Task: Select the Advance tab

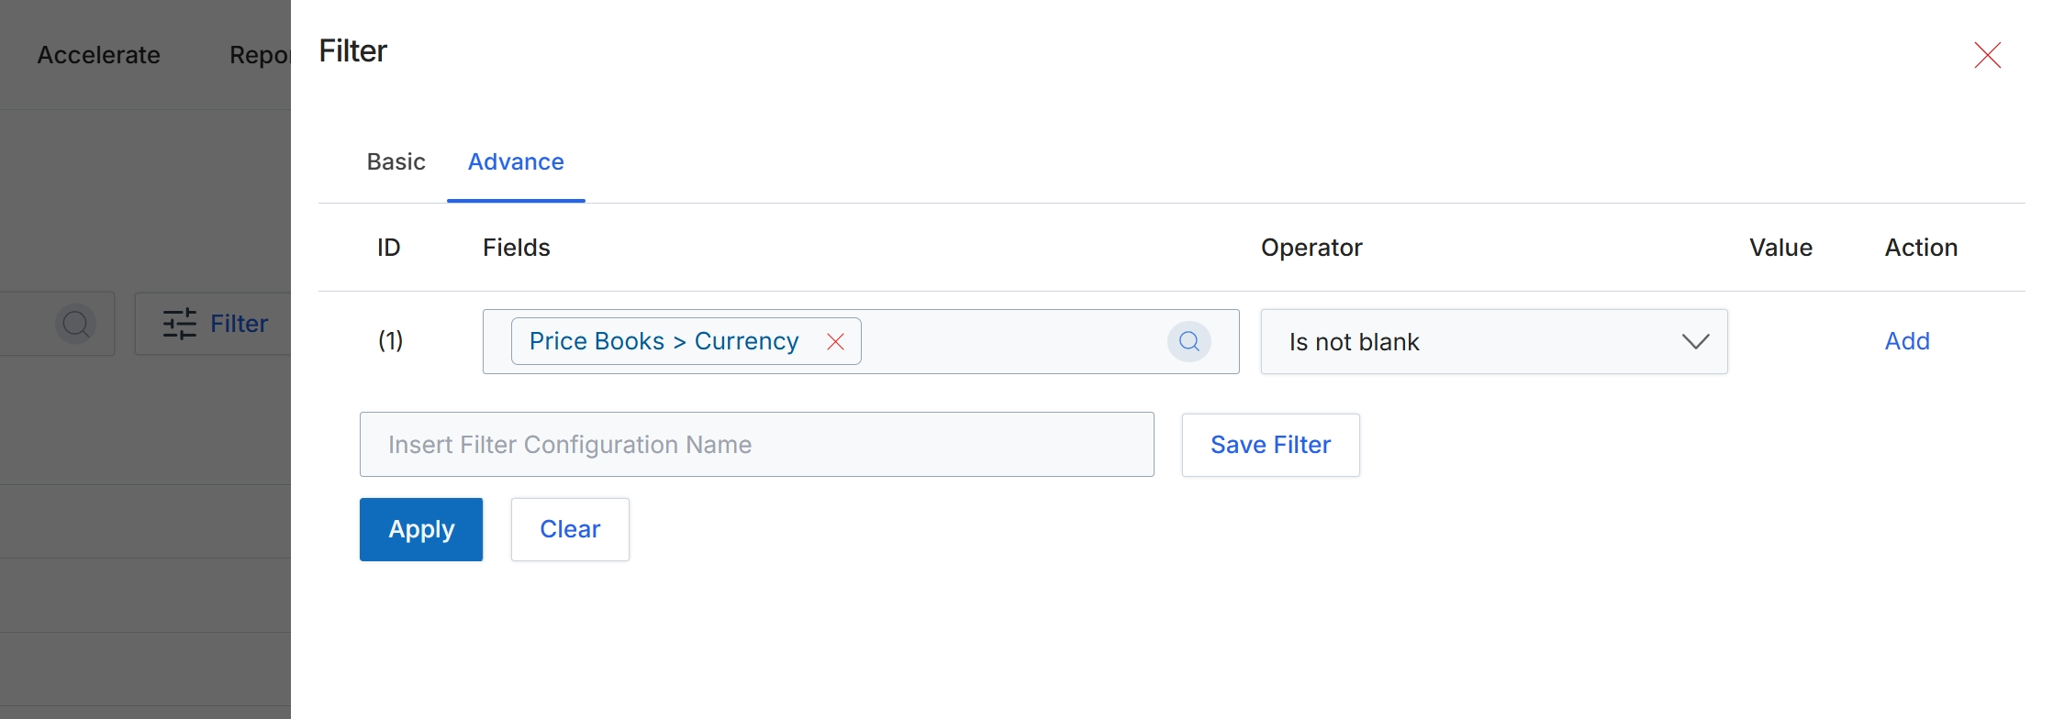Action: click(516, 162)
